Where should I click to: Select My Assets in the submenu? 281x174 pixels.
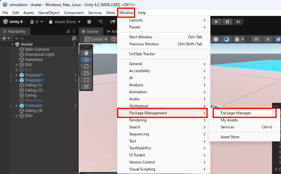point(245,120)
